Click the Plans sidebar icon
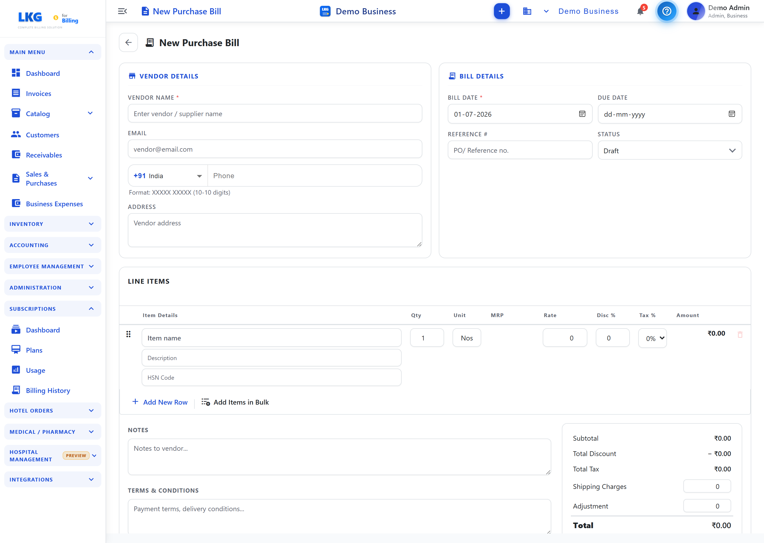The image size is (764, 543). tap(16, 350)
